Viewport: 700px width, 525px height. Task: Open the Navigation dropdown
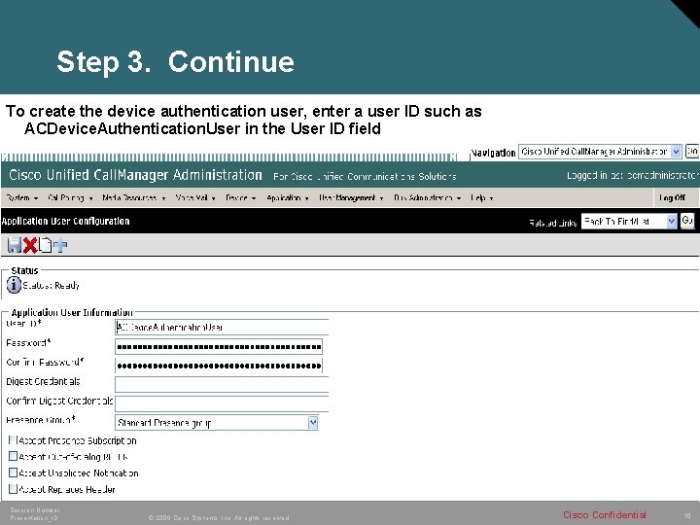[x=600, y=152]
